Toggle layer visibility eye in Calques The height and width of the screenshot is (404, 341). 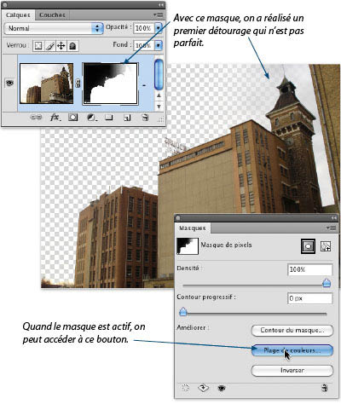pyautogui.click(x=9, y=83)
